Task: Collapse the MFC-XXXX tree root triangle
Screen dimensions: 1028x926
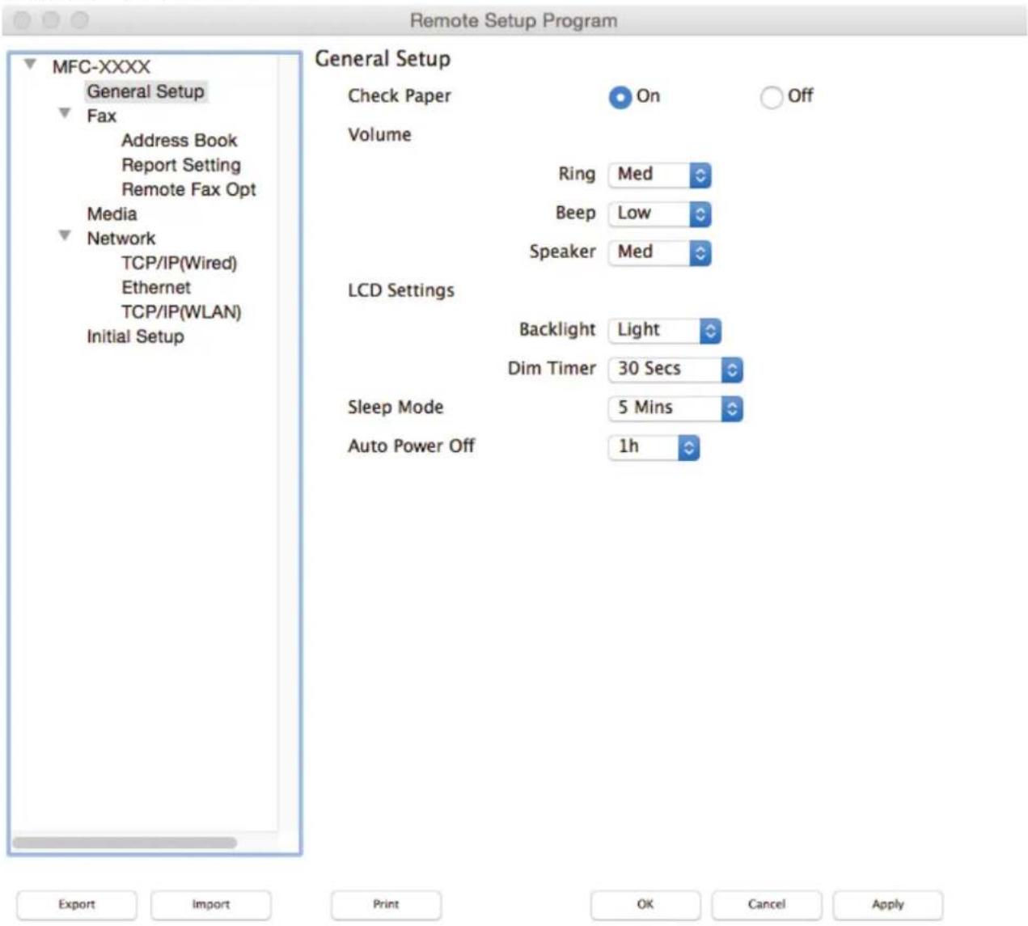Action: click(x=30, y=64)
